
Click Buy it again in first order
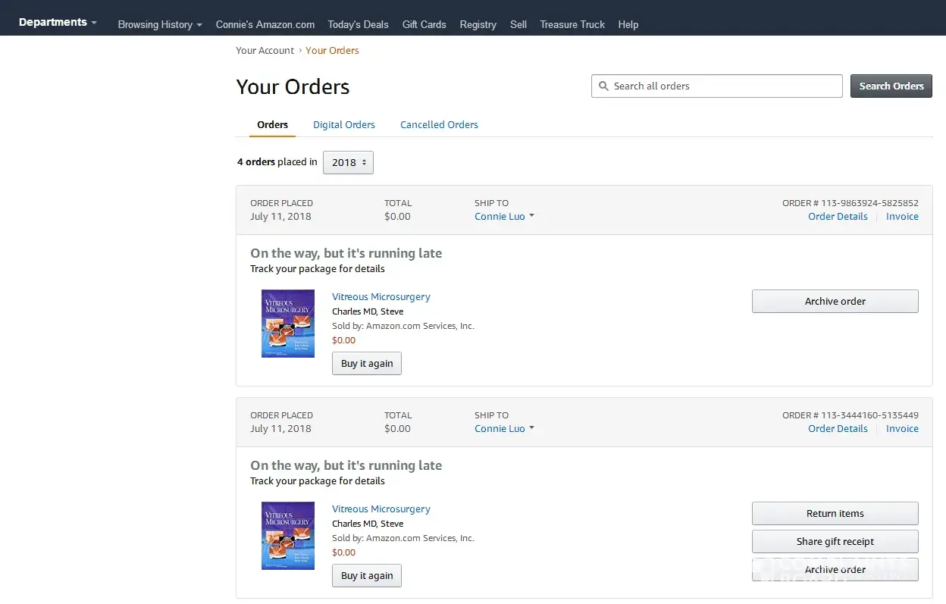pyautogui.click(x=367, y=364)
